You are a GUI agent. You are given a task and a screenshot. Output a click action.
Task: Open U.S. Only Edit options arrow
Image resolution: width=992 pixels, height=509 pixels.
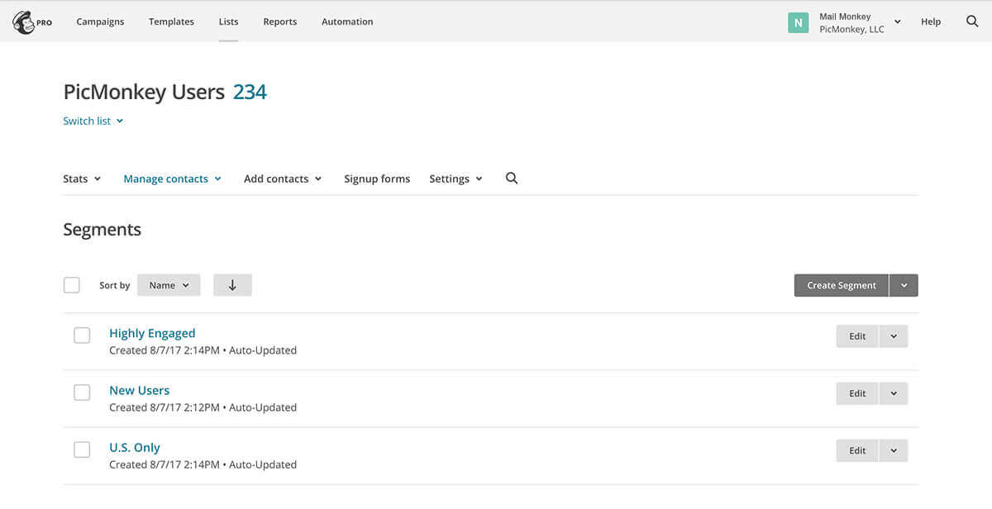tap(894, 450)
